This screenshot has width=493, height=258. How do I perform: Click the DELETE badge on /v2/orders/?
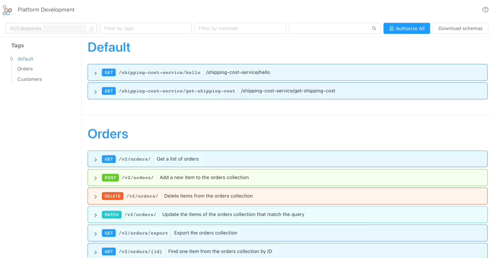(x=112, y=196)
